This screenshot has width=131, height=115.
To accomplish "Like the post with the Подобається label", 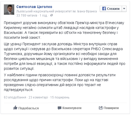I will tap(28, 108).
